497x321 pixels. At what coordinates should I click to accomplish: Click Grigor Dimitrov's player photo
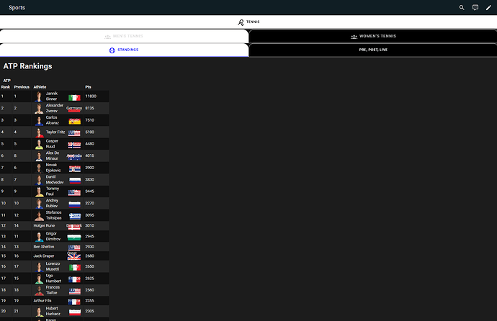39,237
